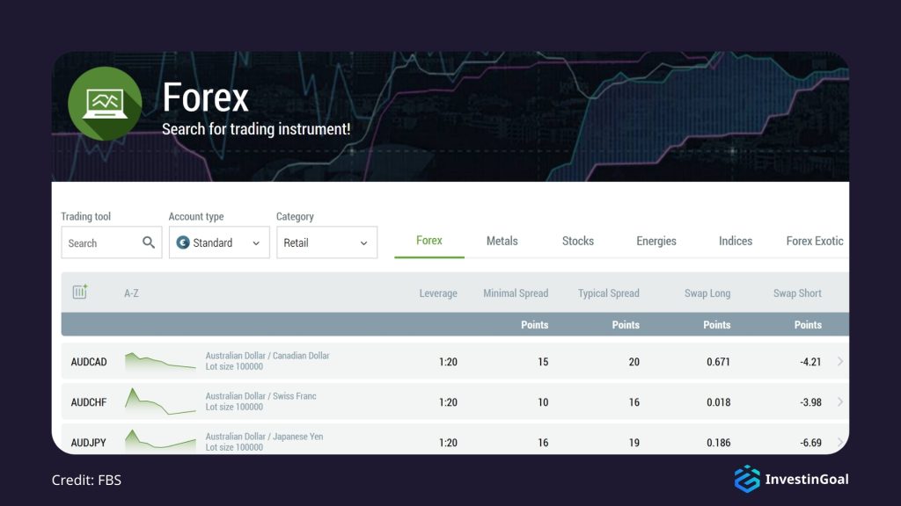Click the Minimal Spread column header
Image resolution: width=901 pixels, height=506 pixels.
[516, 293]
